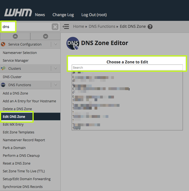The image size is (189, 191).
Task: Click the WHM logo
Action: [18, 13]
